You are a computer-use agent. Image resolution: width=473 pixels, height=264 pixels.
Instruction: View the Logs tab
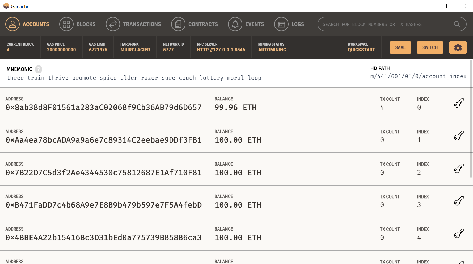pos(289,24)
